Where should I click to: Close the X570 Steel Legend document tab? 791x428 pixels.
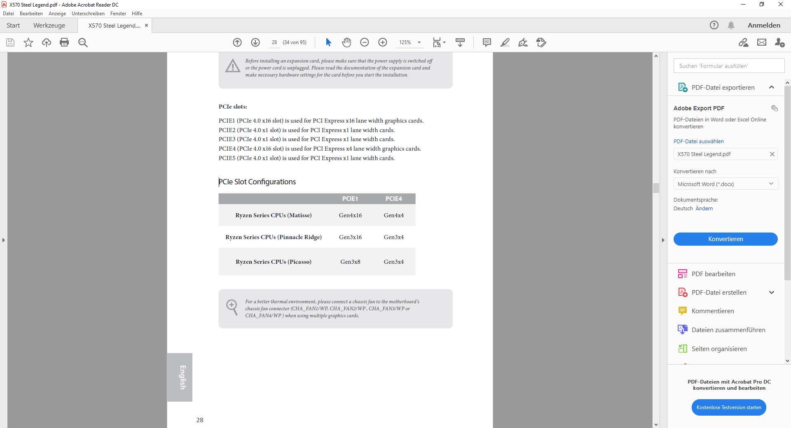(x=146, y=26)
